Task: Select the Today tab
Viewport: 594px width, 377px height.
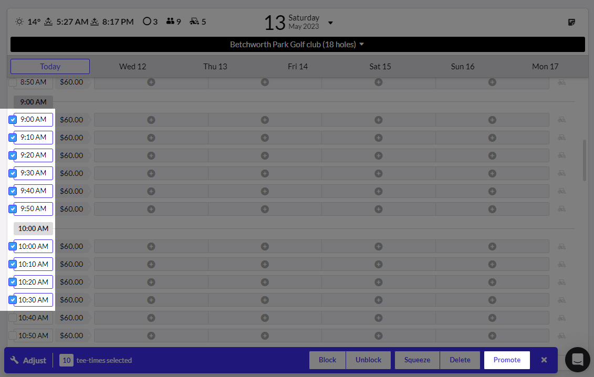Action: coord(49,66)
